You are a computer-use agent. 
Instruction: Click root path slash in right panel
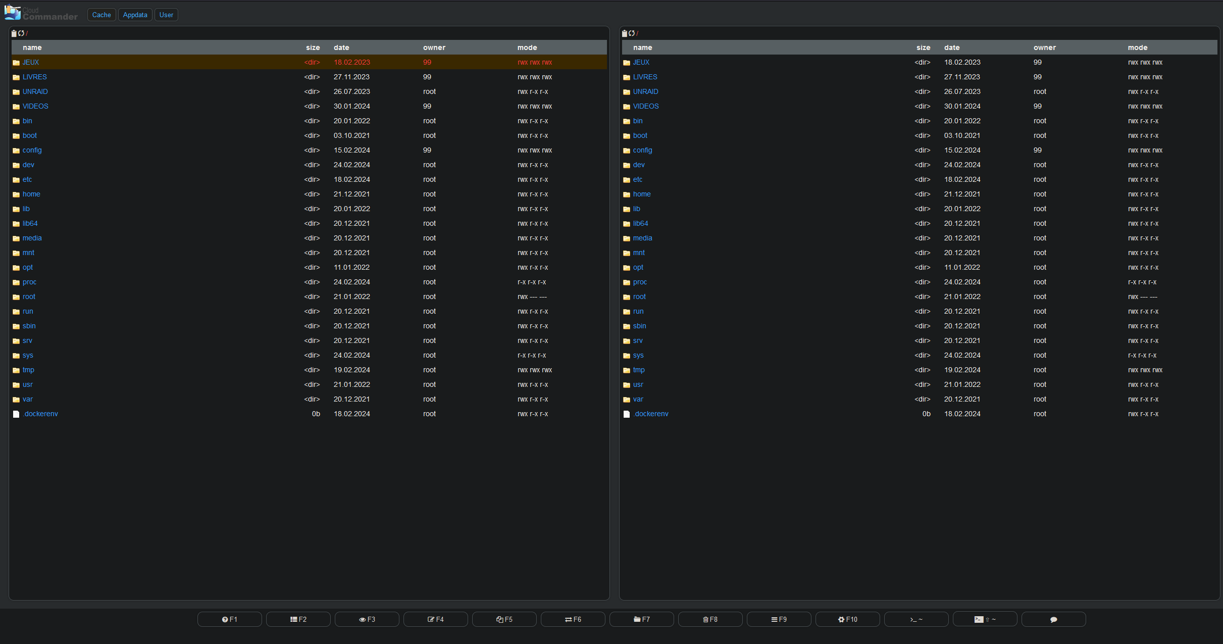click(x=637, y=33)
